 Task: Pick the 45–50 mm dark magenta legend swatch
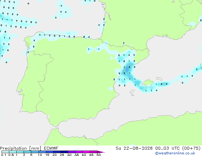[94, 152]
